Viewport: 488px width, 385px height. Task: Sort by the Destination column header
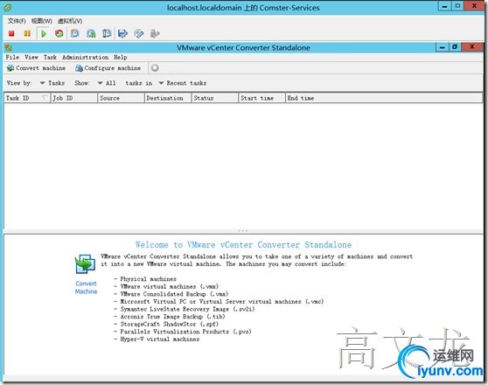168,98
